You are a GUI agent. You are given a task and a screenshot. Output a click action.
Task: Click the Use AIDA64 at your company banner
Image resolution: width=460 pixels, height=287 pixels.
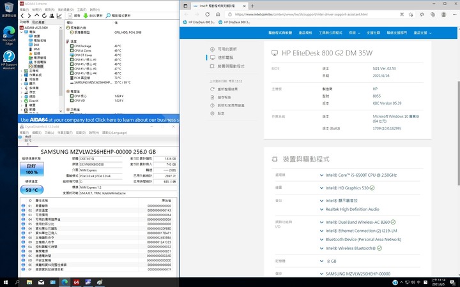point(98,119)
